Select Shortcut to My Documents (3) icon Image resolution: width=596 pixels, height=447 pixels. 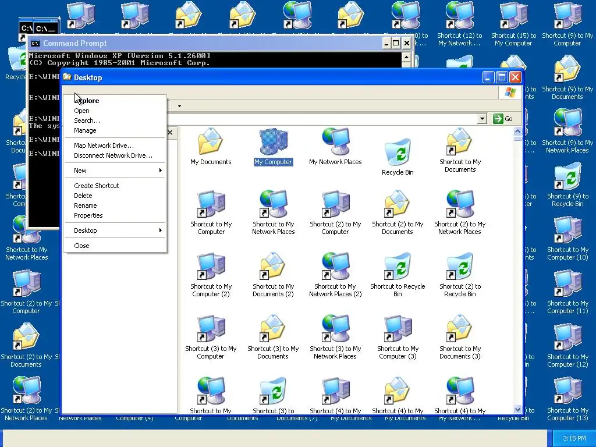coord(460,337)
